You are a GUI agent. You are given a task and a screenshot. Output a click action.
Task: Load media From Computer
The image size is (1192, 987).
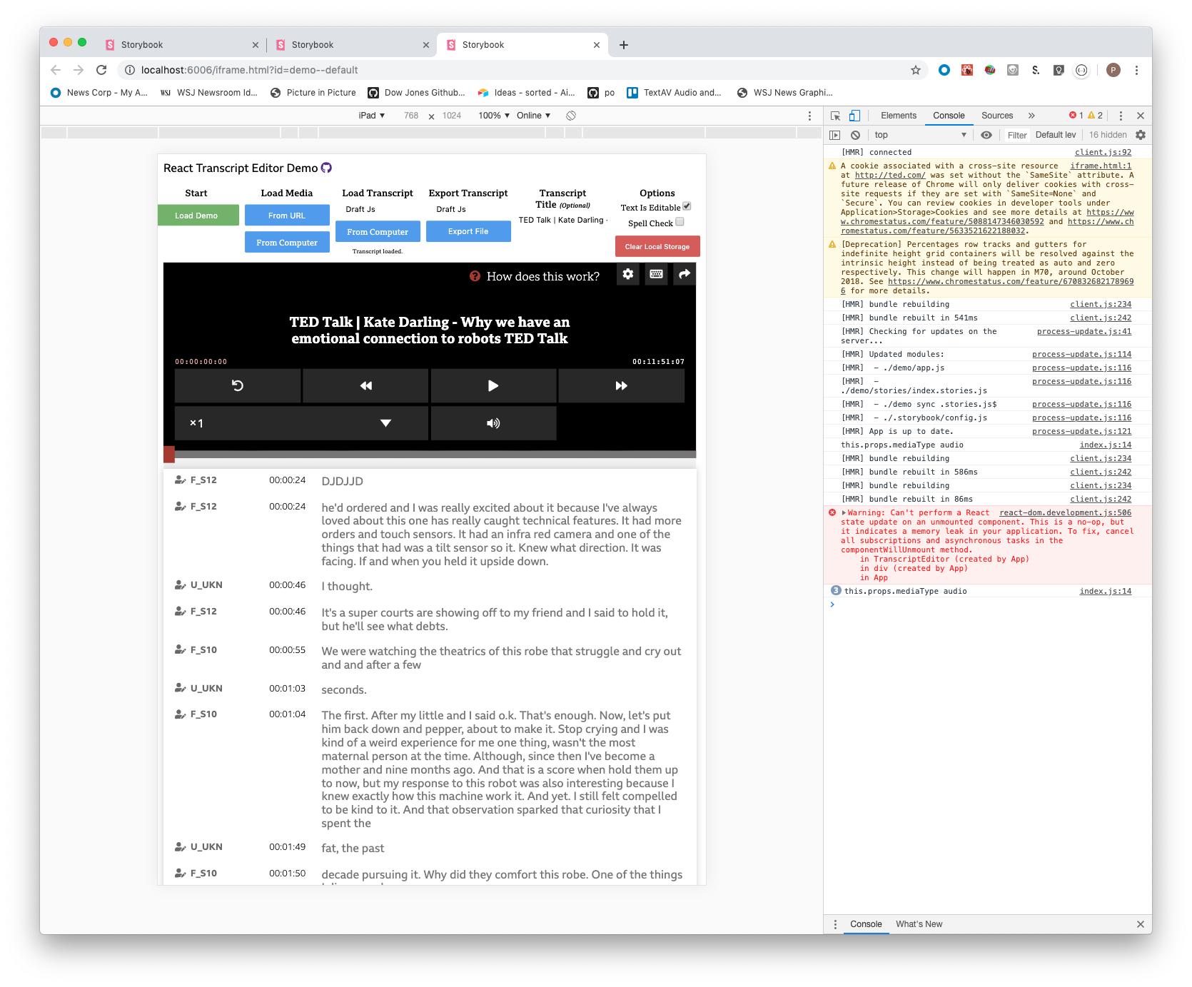coord(287,243)
